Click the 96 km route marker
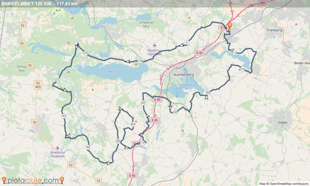This screenshot has height=186, width=310. [208, 92]
